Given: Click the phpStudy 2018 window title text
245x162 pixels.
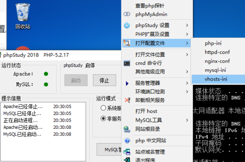Looking at the screenshot, I should coord(21,55).
